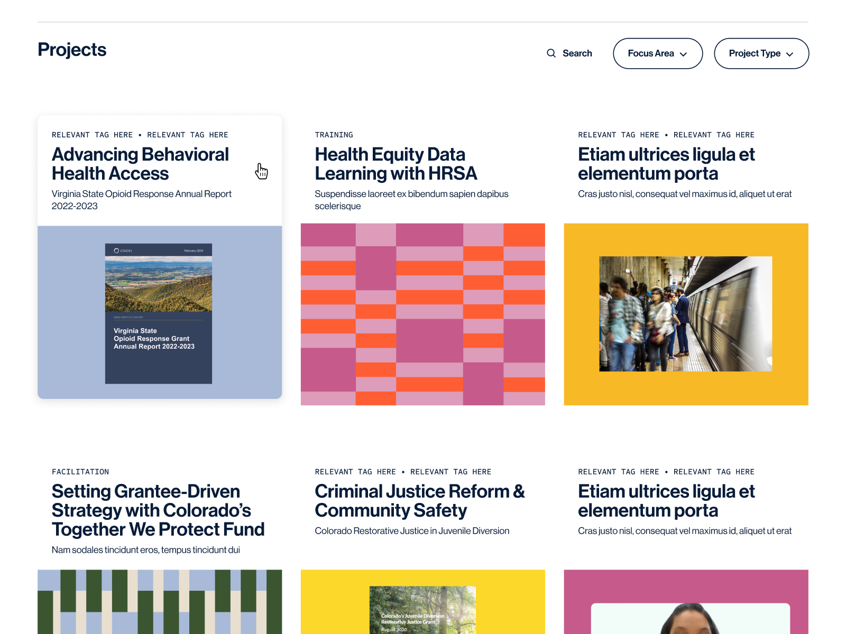This screenshot has height=634, width=846.
Task: Open Criminal Justice Reform & Community Safety
Action: (420, 501)
